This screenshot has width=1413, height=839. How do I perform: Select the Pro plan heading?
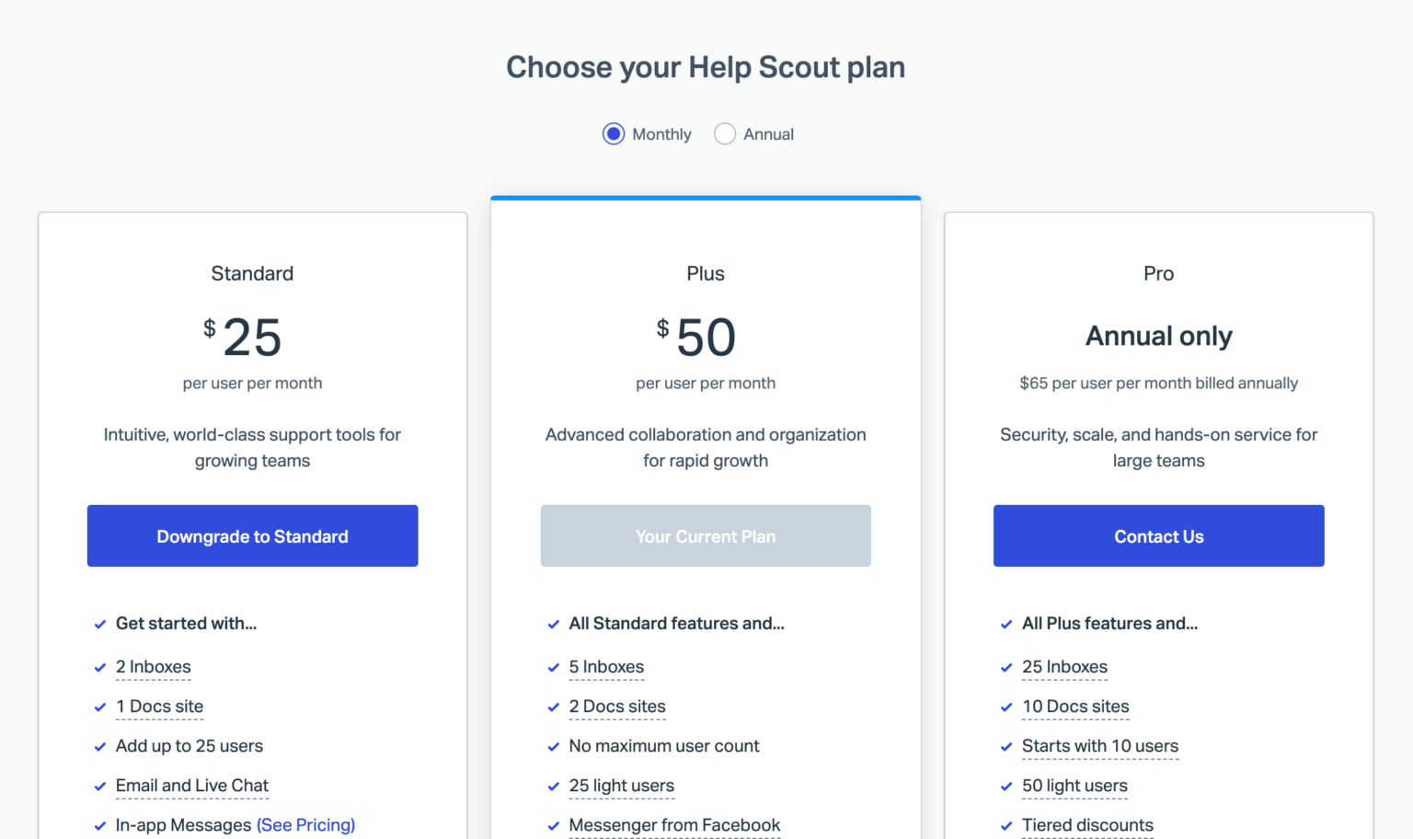pyautogui.click(x=1158, y=273)
